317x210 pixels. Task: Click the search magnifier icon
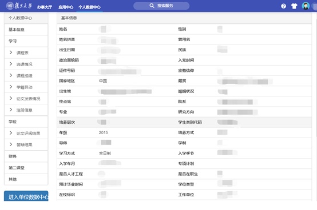pyautogui.click(x=152, y=6)
